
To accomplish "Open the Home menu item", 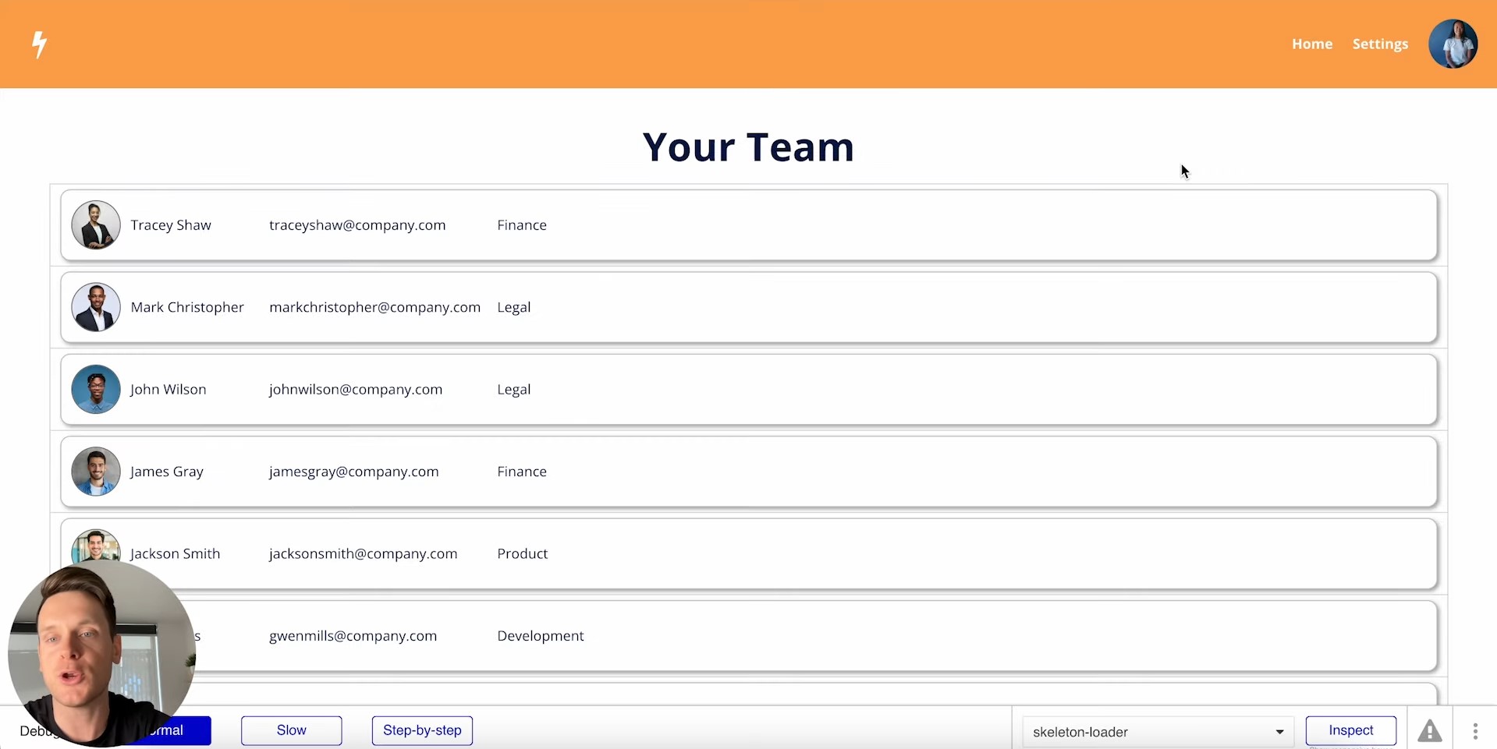I will click(1312, 44).
